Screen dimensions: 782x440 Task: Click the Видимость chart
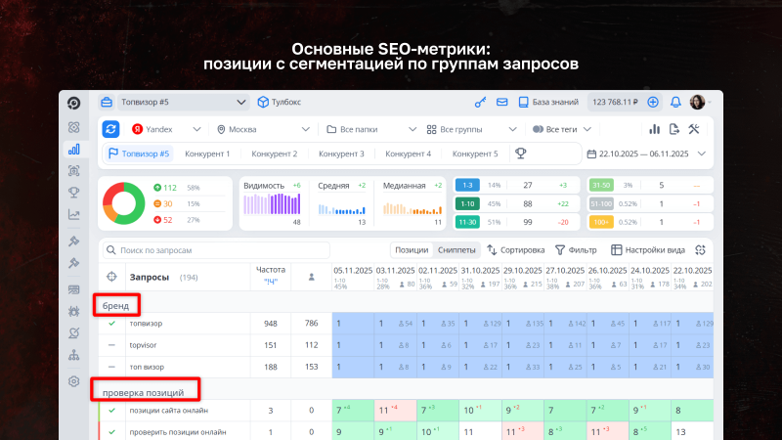(273, 203)
